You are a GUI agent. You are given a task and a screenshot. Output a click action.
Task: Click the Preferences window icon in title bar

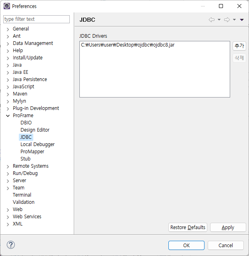(7, 6)
